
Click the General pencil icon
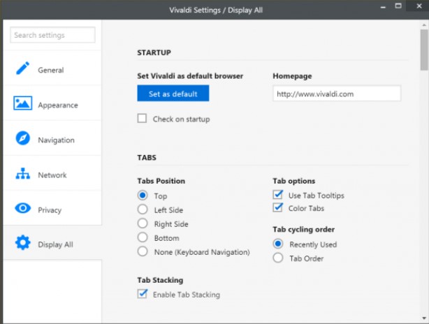coord(22,69)
